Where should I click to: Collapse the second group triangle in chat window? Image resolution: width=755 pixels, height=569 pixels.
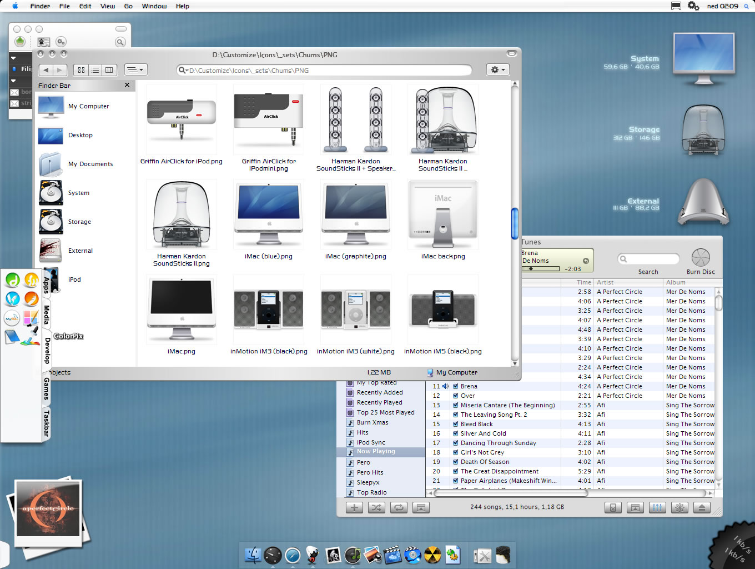(x=13, y=81)
